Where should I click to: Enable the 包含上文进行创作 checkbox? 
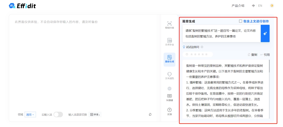(240, 21)
